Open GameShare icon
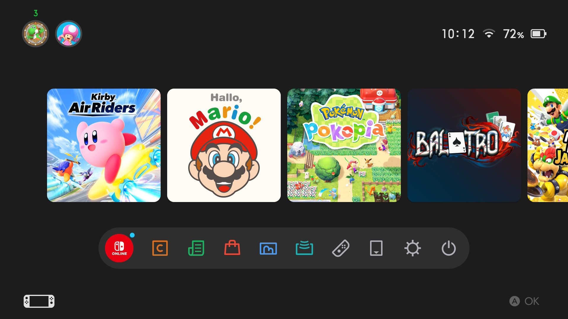The height and width of the screenshot is (319, 568). pyautogui.click(x=304, y=248)
